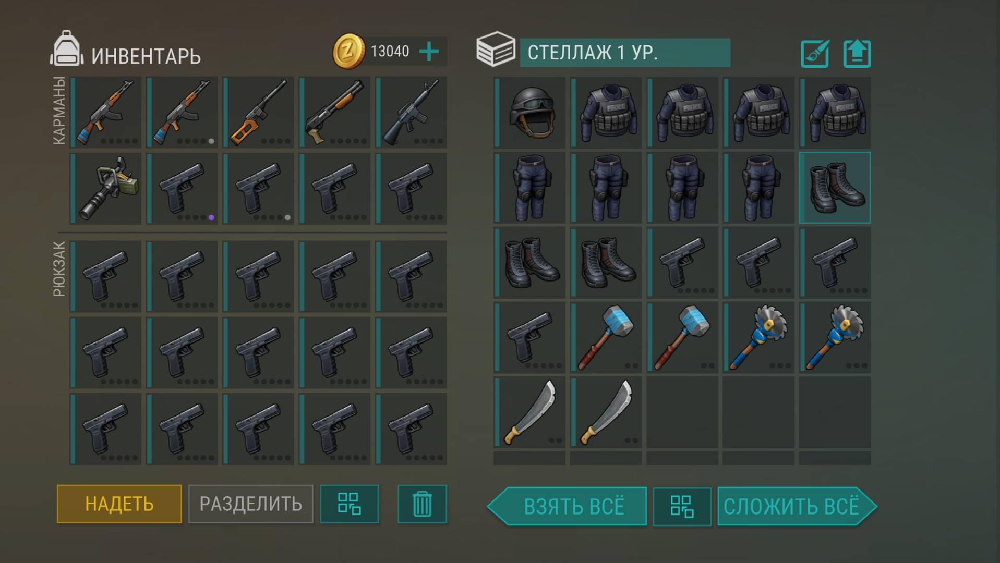Click the inventory trash can icon
1000x563 pixels.
click(x=422, y=504)
